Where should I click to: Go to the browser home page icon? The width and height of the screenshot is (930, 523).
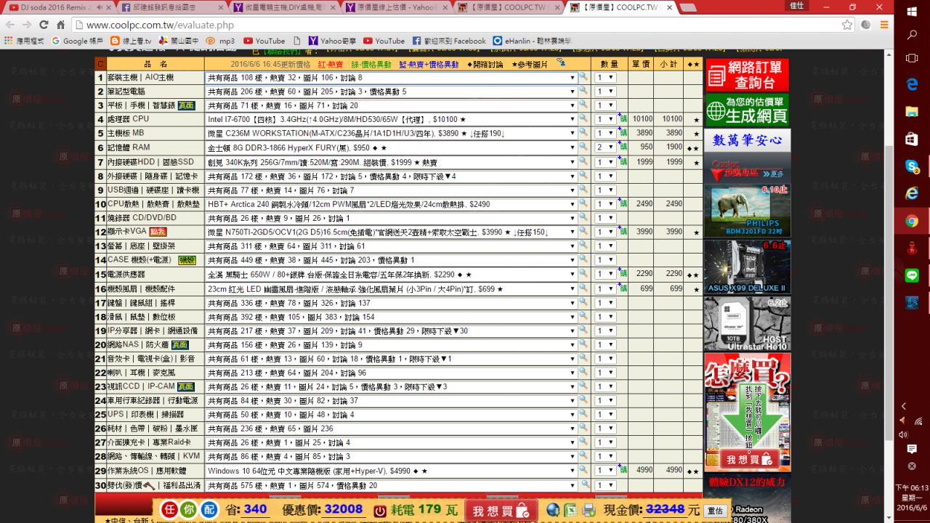point(60,25)
